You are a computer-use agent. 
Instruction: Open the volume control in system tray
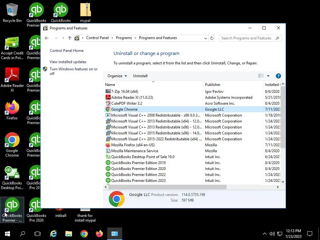click(272, 234)
